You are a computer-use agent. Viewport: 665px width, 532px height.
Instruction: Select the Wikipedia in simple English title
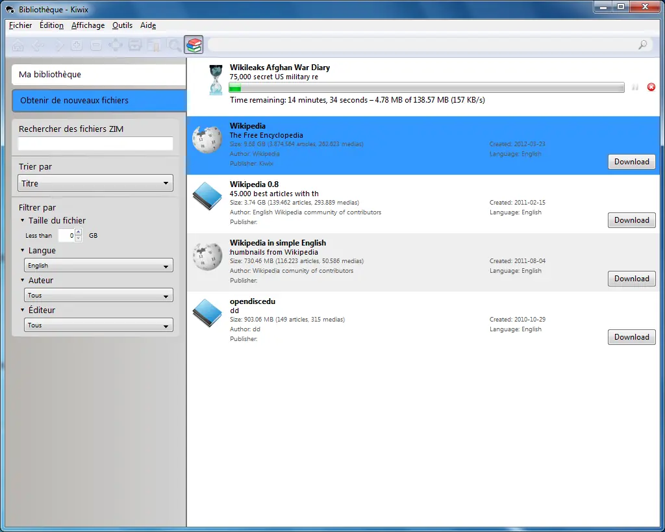coord(278,243)
